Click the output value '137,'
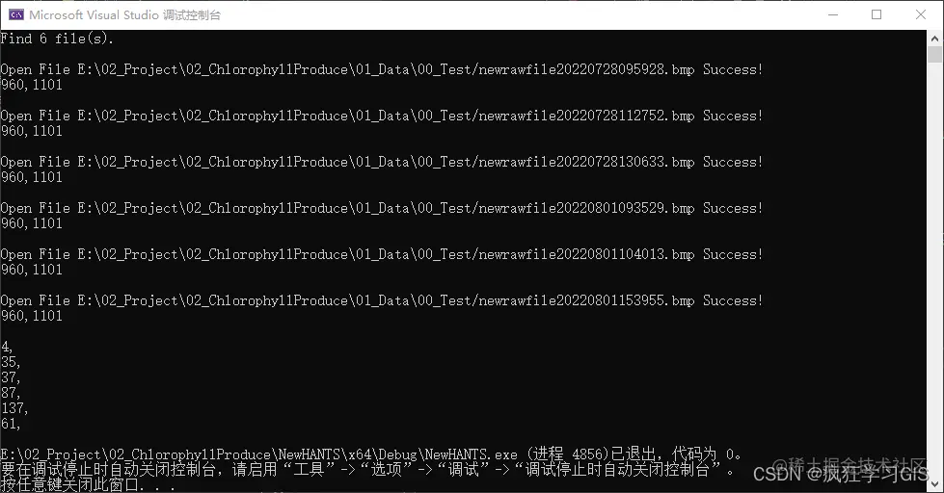 tap(14, 409)
